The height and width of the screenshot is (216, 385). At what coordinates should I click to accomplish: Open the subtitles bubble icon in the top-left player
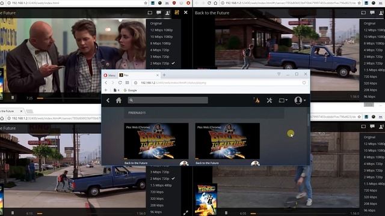tap(159, 13)
